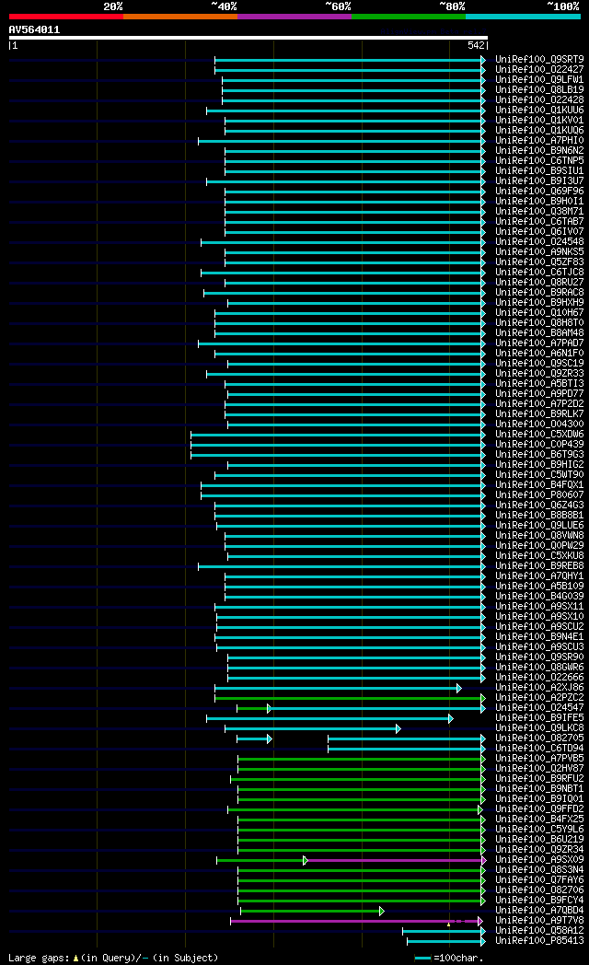Select label UniRef100_B9RLK7
Screen dimensions: 589x965
click(539, 414)
